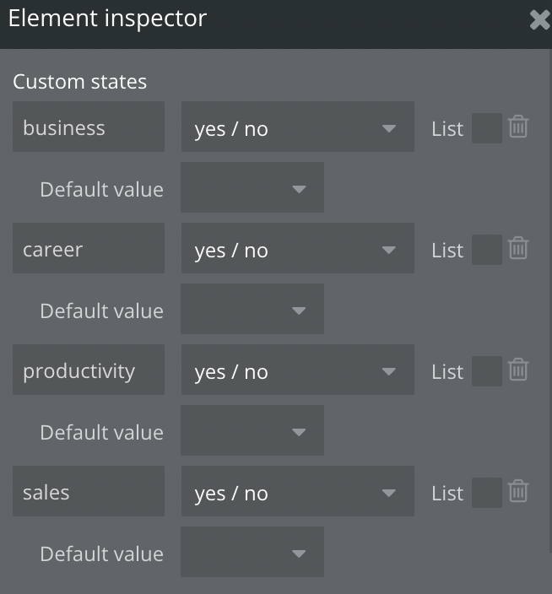The width and height of the screenshot is (552, 594).
Task: Click the business state name field
Action: point(89,127)
